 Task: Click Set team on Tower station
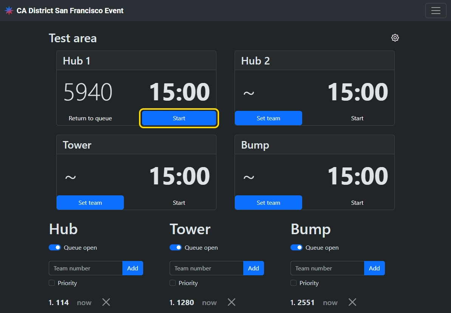coord(90,203)
